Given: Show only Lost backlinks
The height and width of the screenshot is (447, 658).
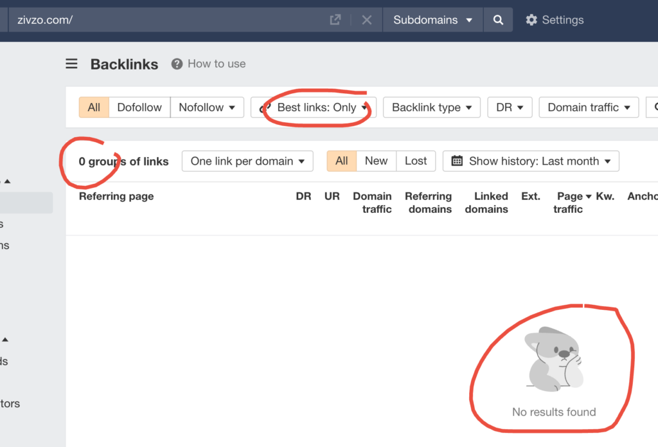Looking at the screenshot, I should 416,161.
